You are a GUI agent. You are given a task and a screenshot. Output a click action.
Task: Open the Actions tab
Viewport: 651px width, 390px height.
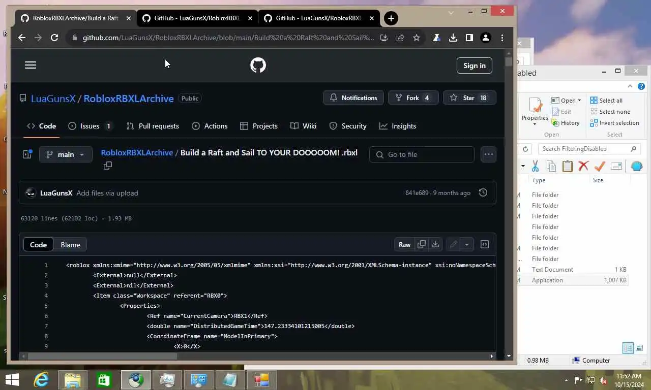(210, 126)
